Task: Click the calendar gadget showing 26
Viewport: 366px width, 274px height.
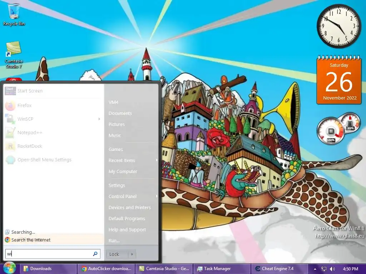Action: (x=339, y=80)
